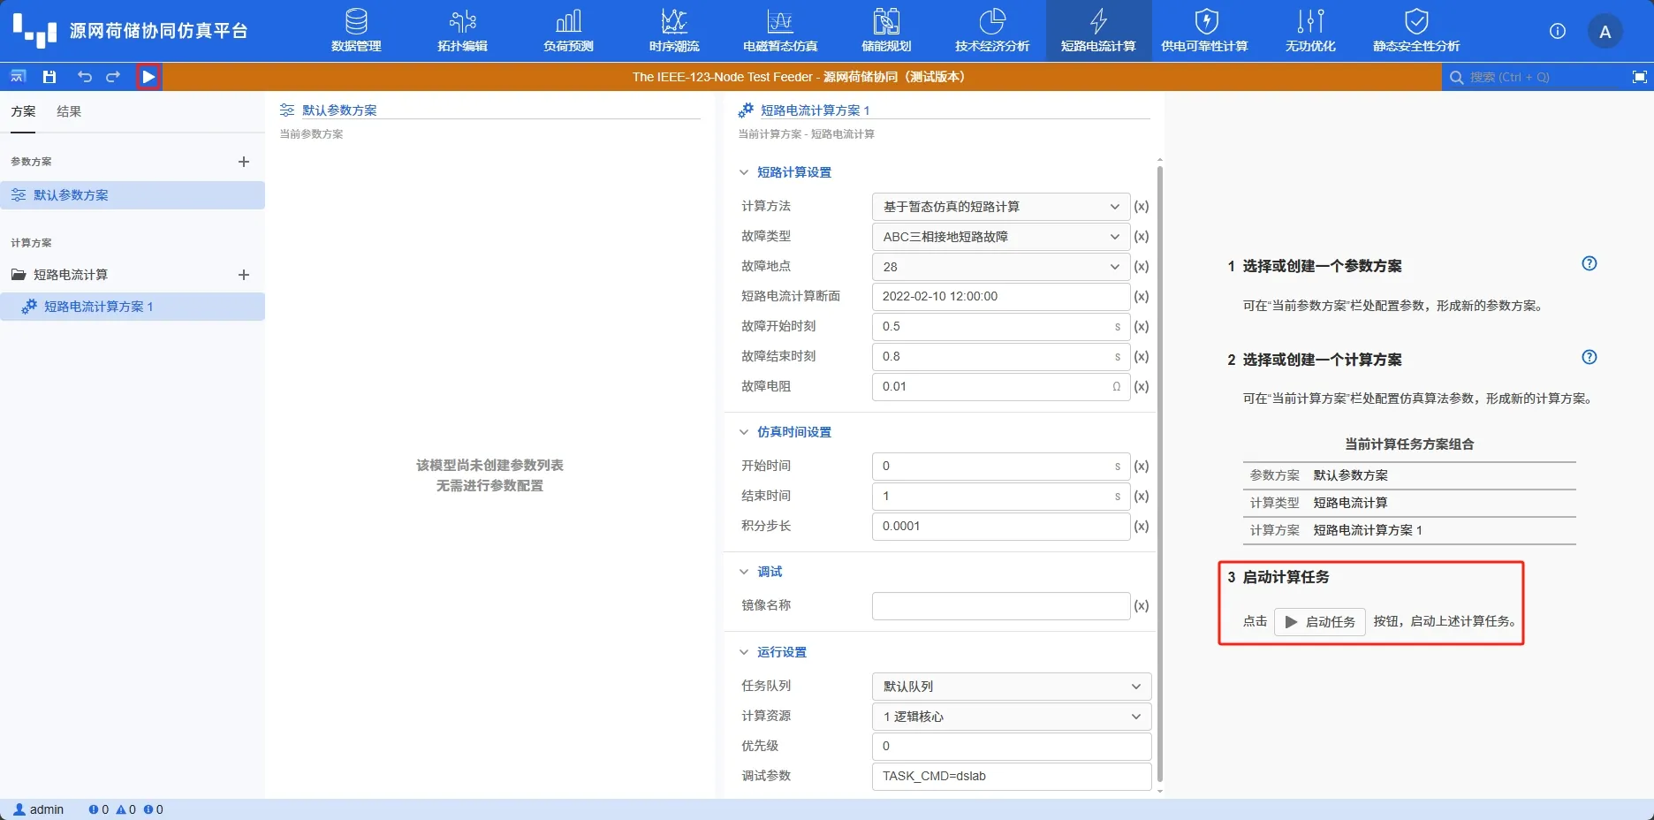Edit 优先级 field
This screenshot has height=820, width=1654.
(1012, 747)
